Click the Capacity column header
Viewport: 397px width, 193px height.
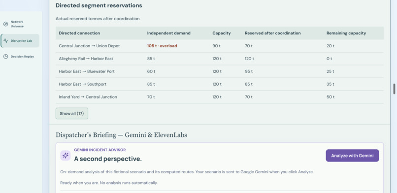(222, 33)
